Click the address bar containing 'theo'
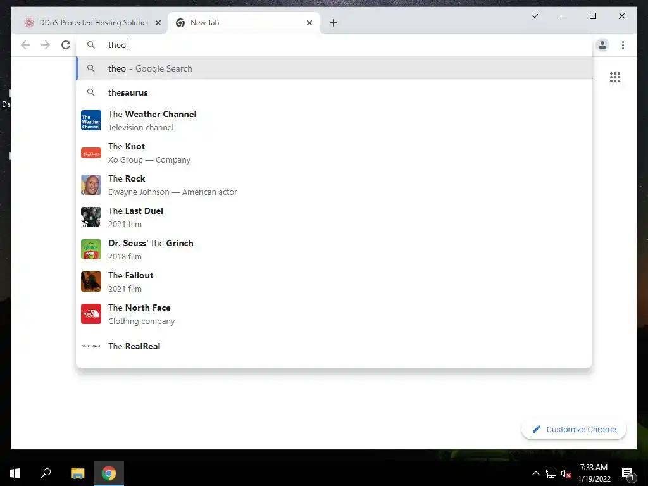 pyautogui.click(x=335, y=45)
